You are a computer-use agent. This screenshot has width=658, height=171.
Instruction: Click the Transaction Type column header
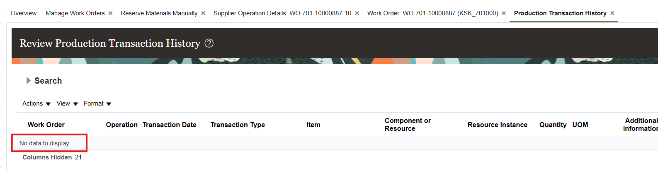pos(238,125)
